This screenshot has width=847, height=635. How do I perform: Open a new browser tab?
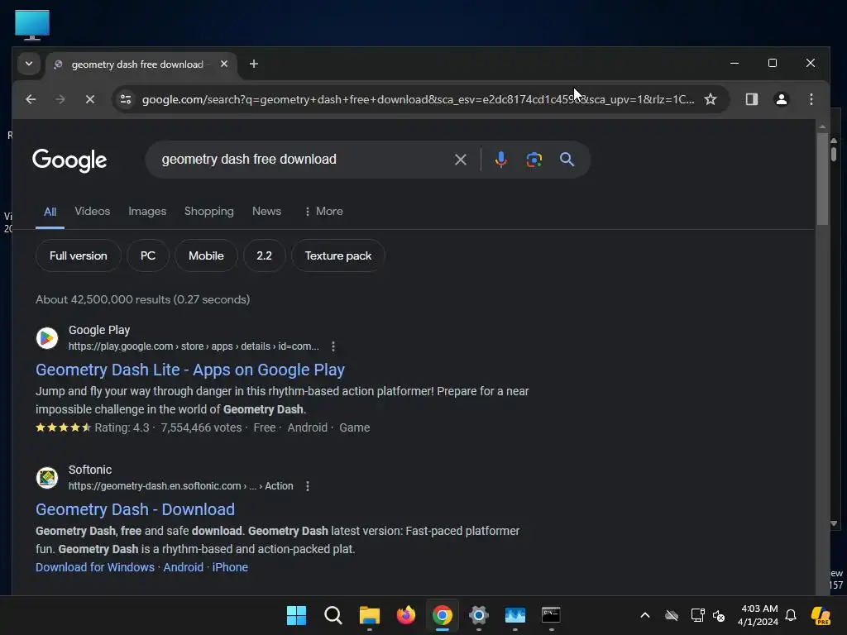tap(253, 64)
